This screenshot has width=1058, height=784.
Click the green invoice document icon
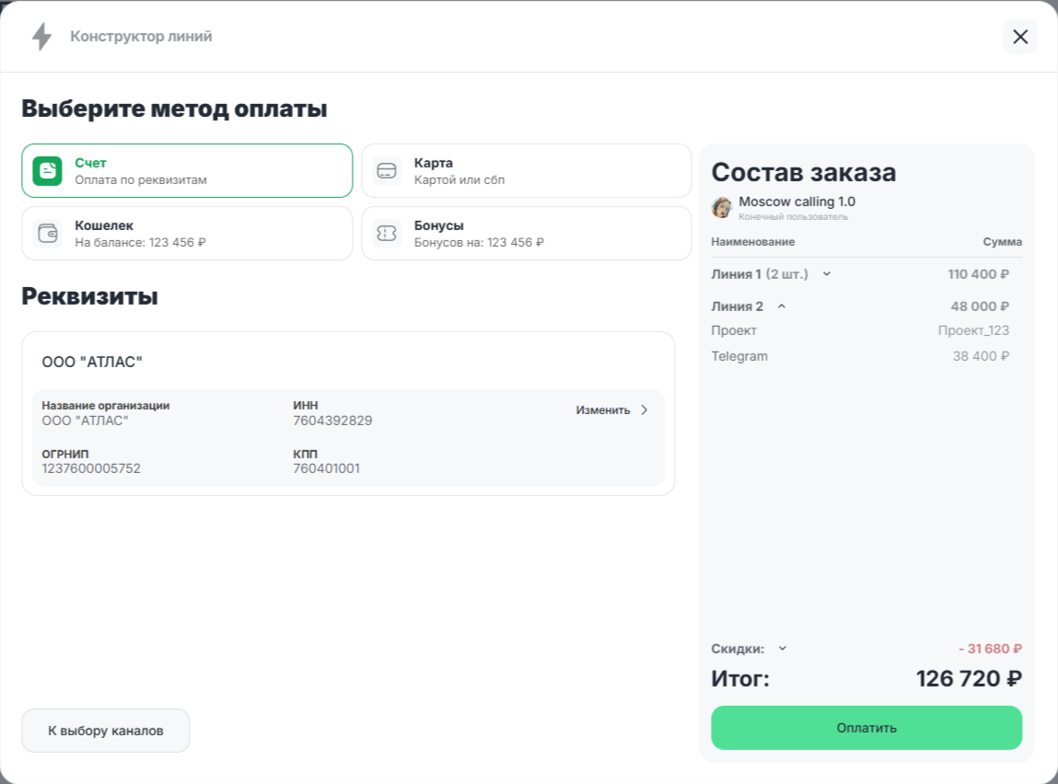(47, 171)
